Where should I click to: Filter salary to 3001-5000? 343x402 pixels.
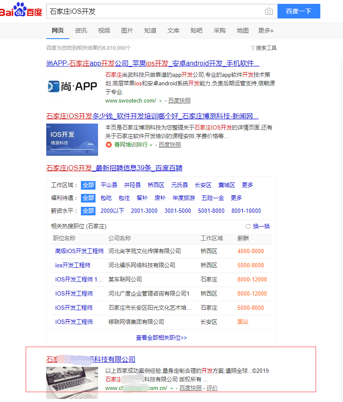(x=178, y=211)
